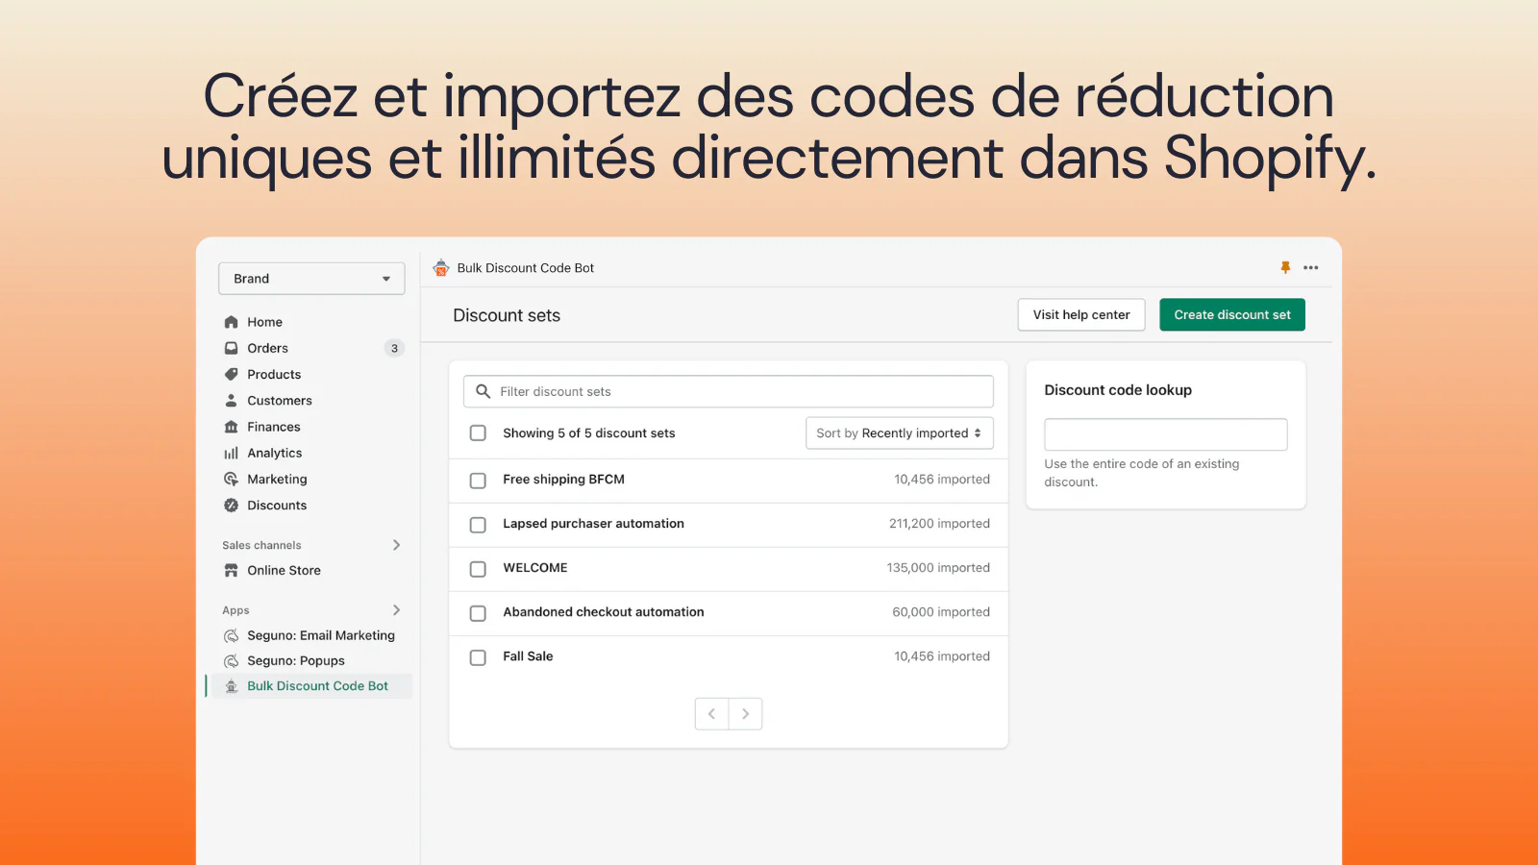The height and width of the screenshot is (865, 1538).
Task: Open Analytics in the sidebar
Action: click(275, 453)
